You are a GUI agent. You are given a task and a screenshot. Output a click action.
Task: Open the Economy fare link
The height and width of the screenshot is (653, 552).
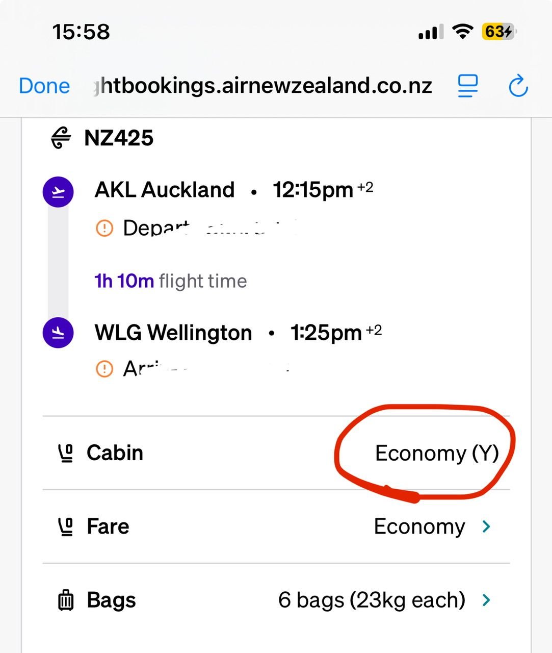pos(419,526)
